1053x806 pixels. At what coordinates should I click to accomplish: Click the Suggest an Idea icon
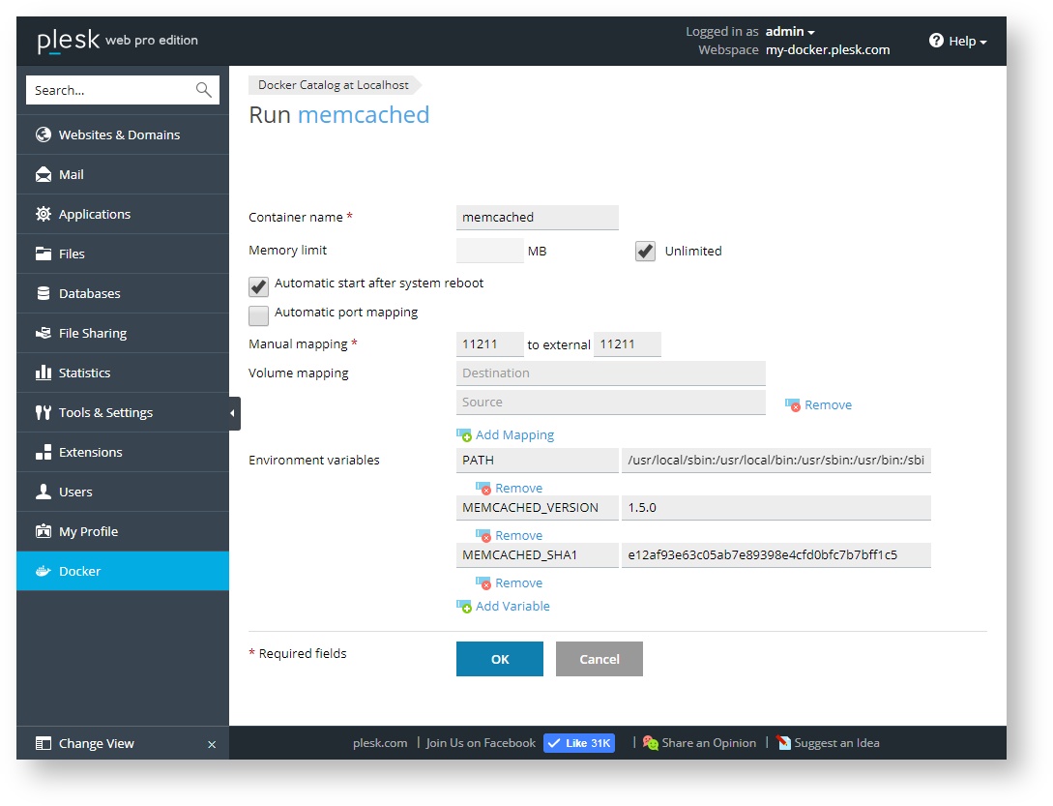(x=783, y=743)
